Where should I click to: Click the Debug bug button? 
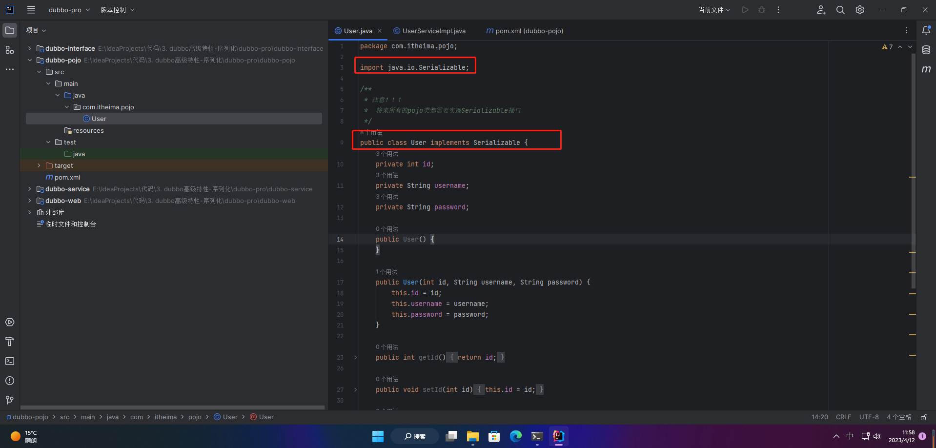pyautogui.click(x=762, y=10)
